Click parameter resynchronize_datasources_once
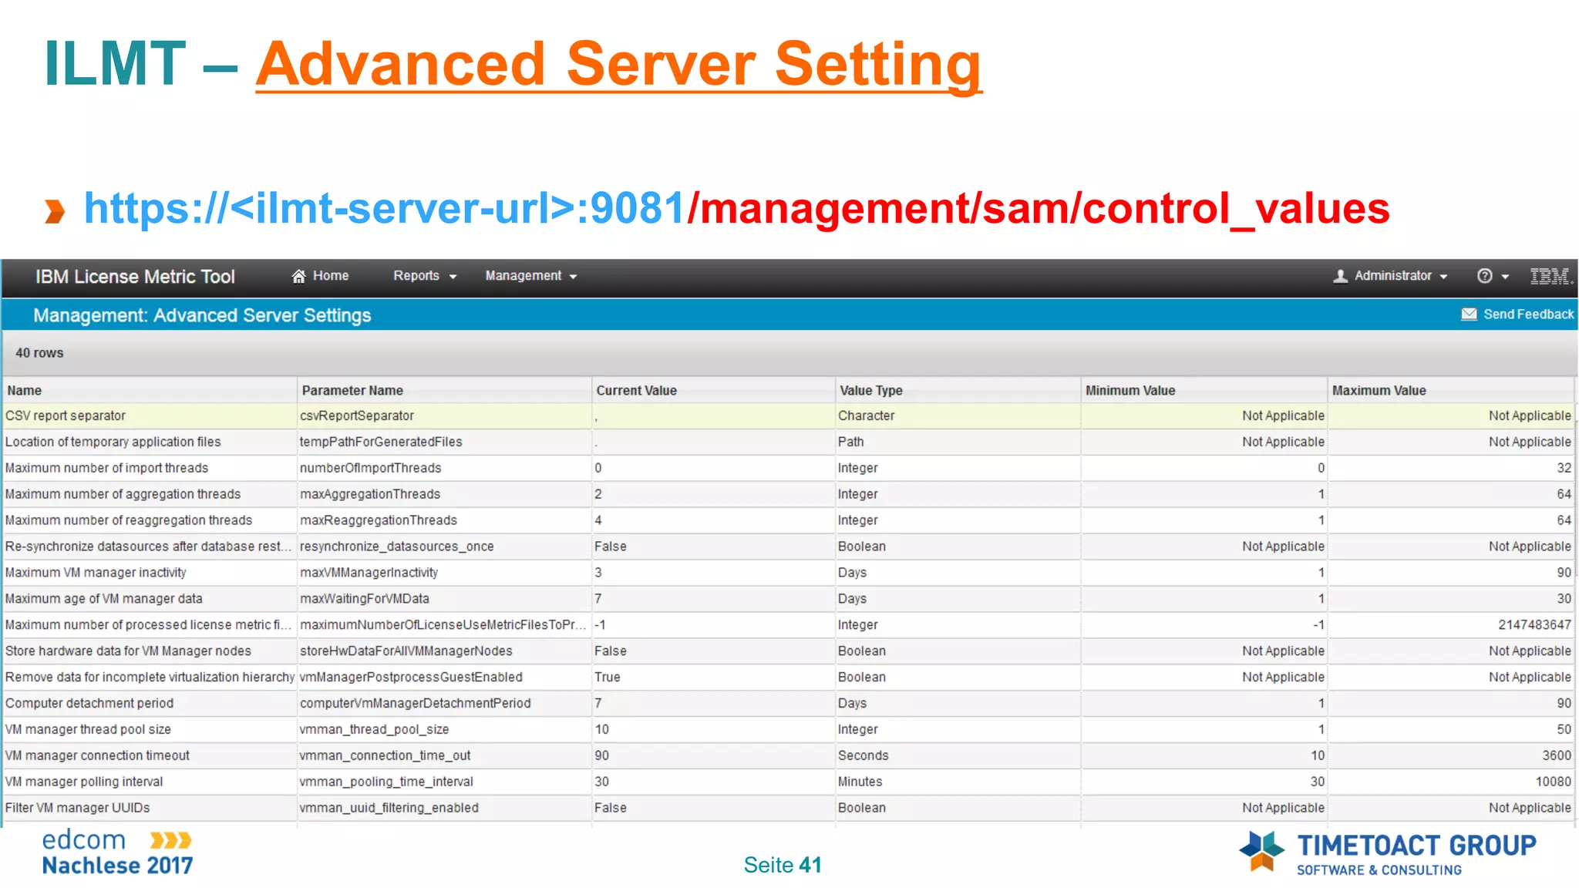 point(397,547)
